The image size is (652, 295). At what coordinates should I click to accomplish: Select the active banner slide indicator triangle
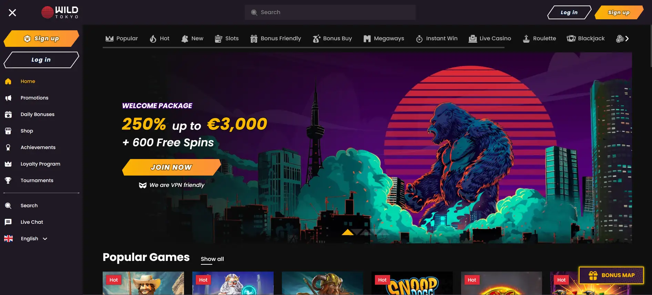[x=348, y=232]
